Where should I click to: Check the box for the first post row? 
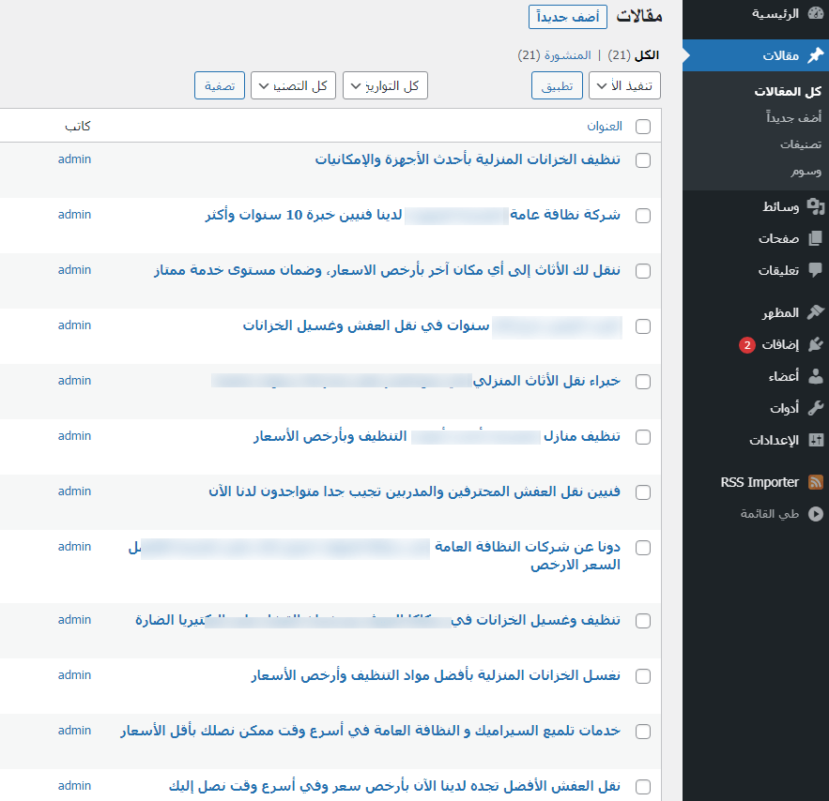(x=643, y=160)
